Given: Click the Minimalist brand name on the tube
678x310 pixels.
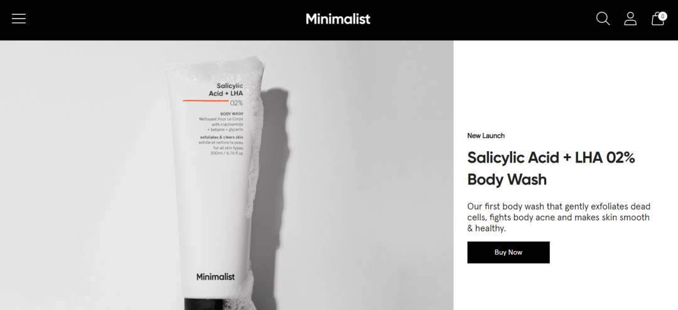Looking at the screenshot, I should [215, 277].
